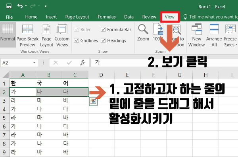
Task: Click the Tell me what you want box
Action: pyautogui.click(x=211, y=17)
